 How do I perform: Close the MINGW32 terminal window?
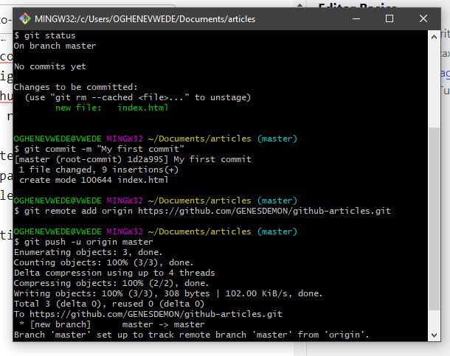pyautogui.click(x=423, y=19)
